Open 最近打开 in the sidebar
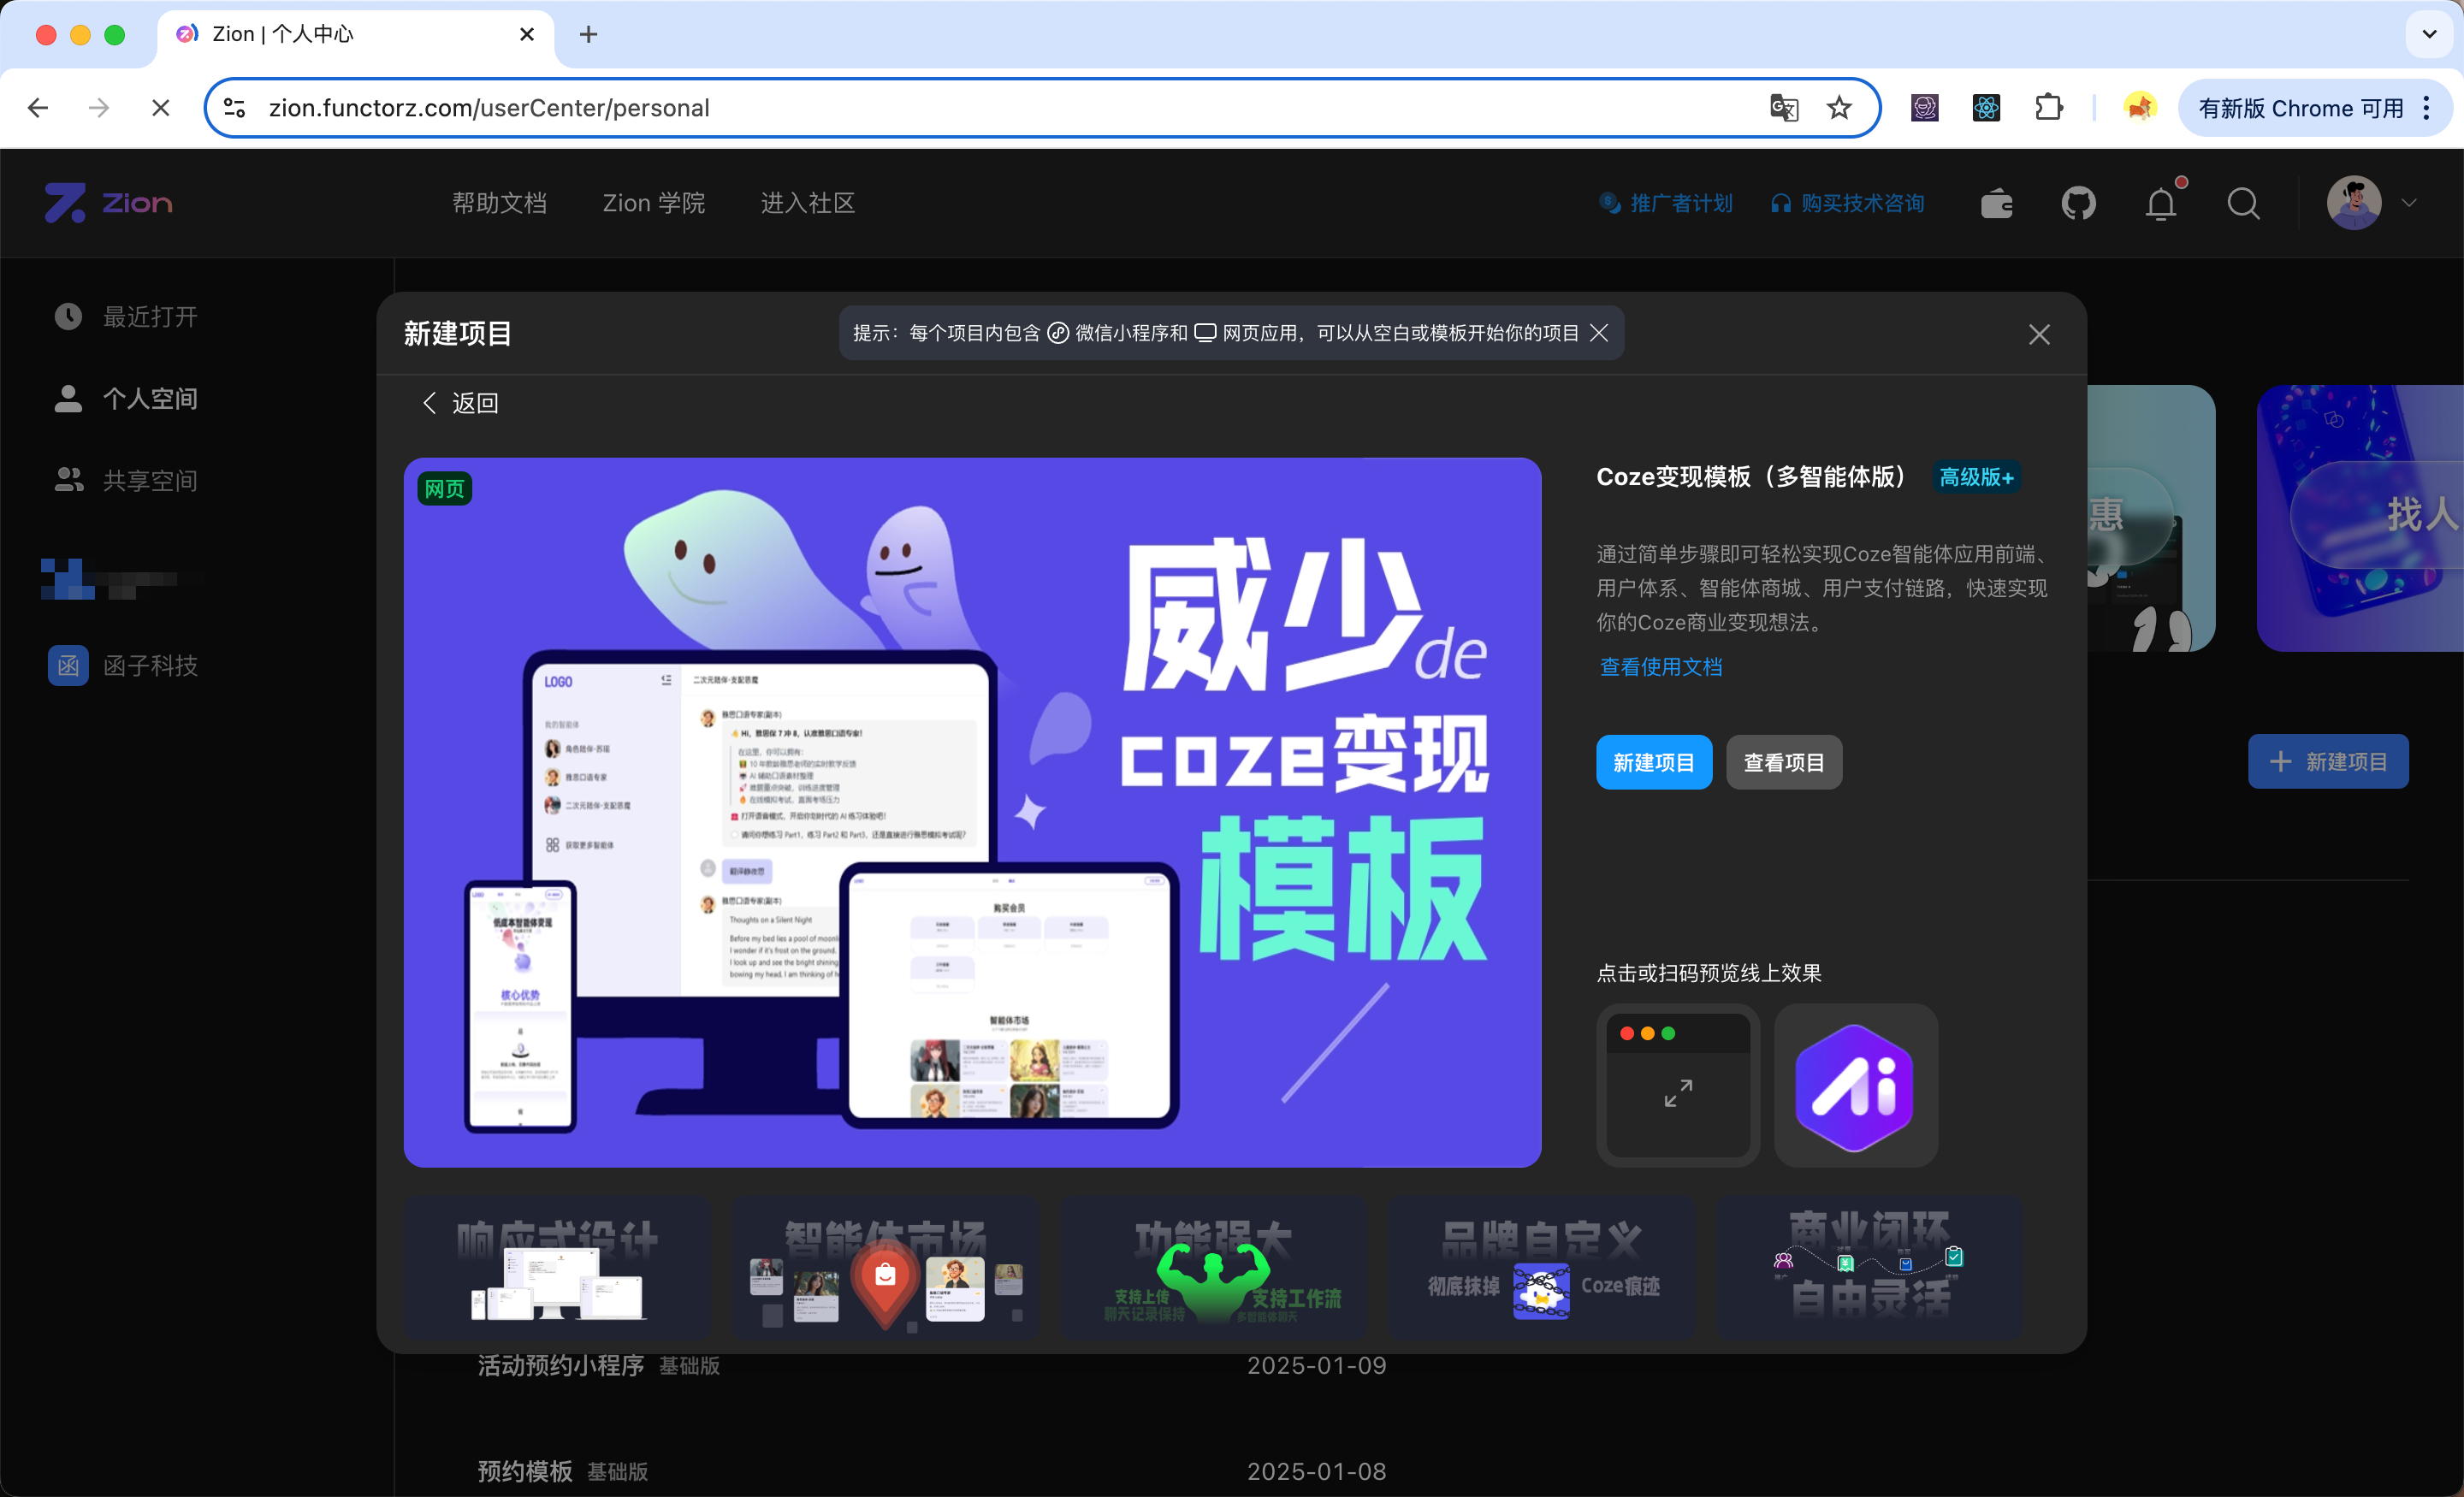This screenshot has width=2464, height=1497. click(x=150, y=317)
